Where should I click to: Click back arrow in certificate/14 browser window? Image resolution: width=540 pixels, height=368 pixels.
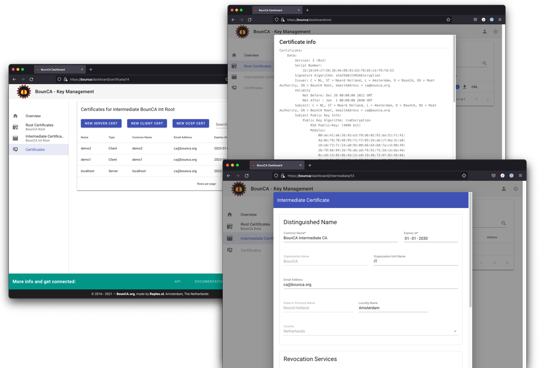click(15, 79)
